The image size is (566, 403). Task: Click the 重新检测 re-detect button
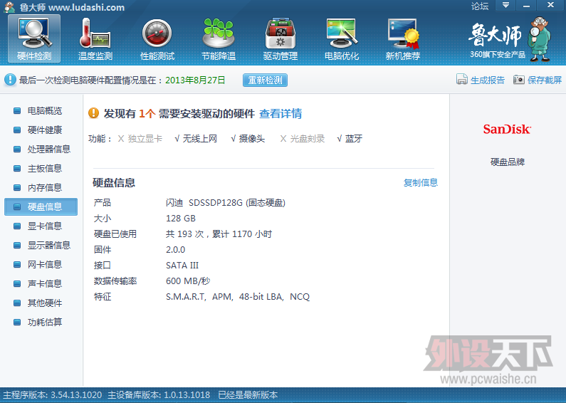click(x=265, y=80)
